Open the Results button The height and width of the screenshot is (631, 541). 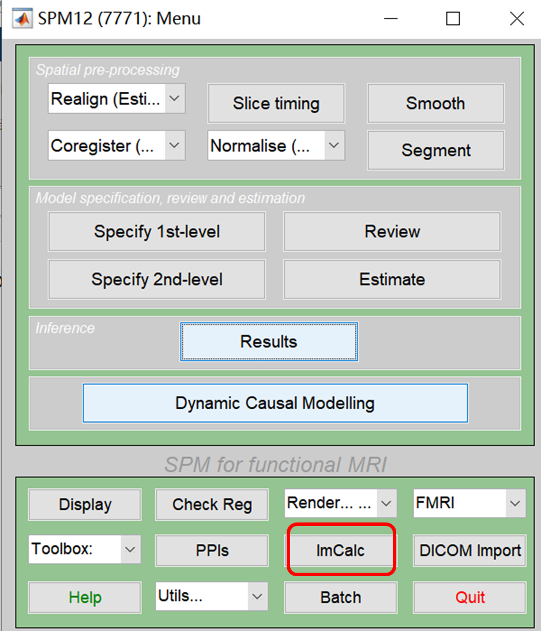[x=269, y=342]
